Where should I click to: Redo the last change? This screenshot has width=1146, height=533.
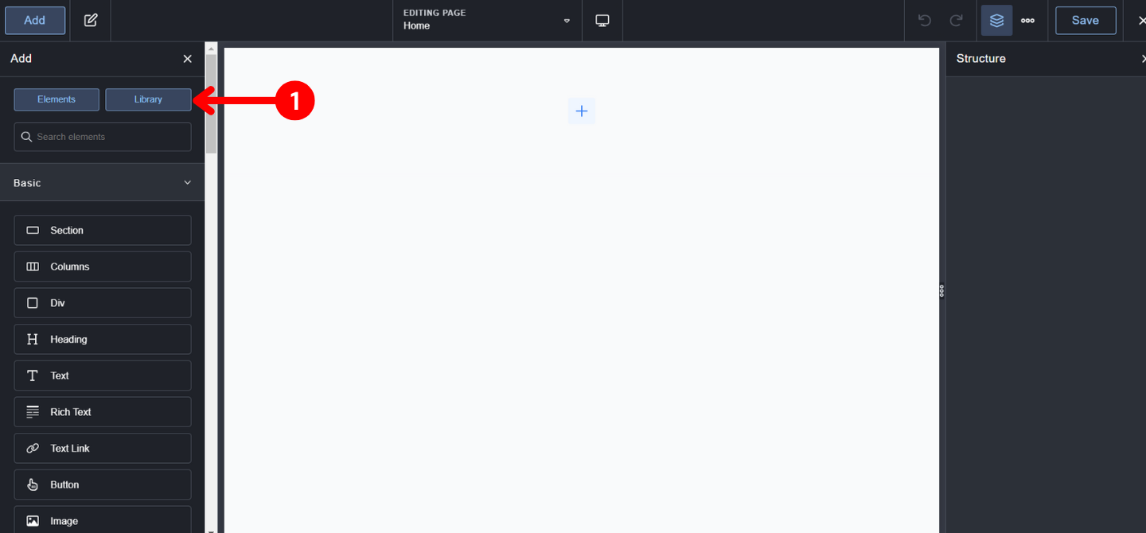(x=957, y=21)
